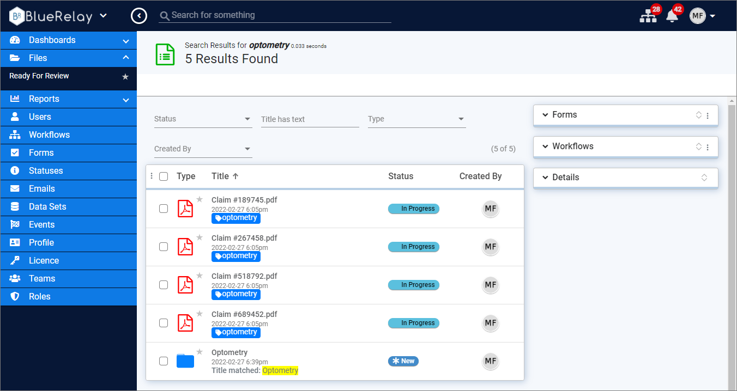Viewport: 737px width, 391px height.
Task: Click the PDF icon for Claim #267458.pdf
Action: 185,247
